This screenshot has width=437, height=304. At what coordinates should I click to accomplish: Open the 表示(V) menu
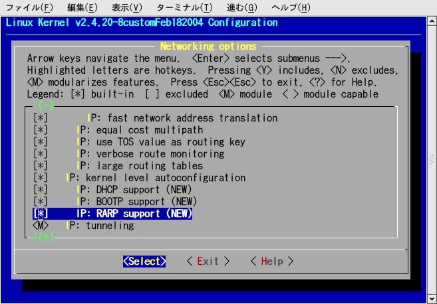coord(127,7)
